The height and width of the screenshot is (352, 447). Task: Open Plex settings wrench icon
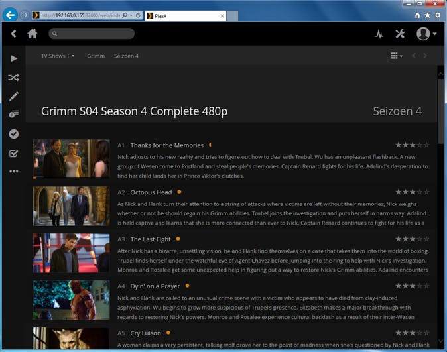(400, 34)
